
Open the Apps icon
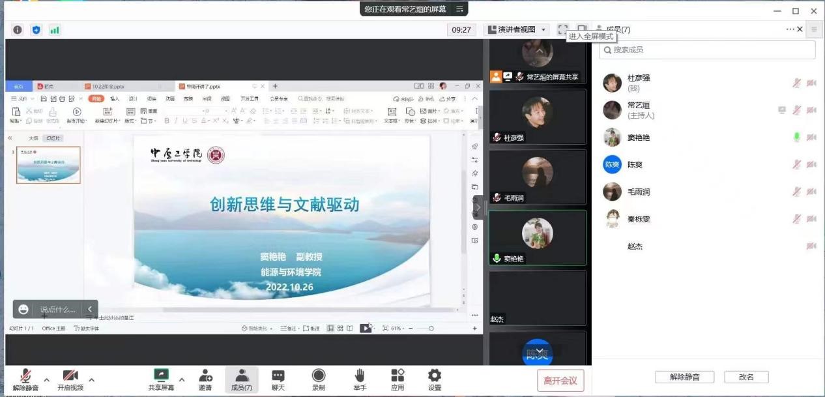point(398,379)
